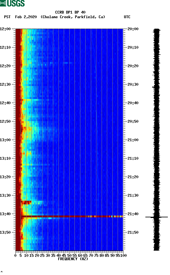Click the 50 Hz frequency tick label

click(x=69, y=256)
